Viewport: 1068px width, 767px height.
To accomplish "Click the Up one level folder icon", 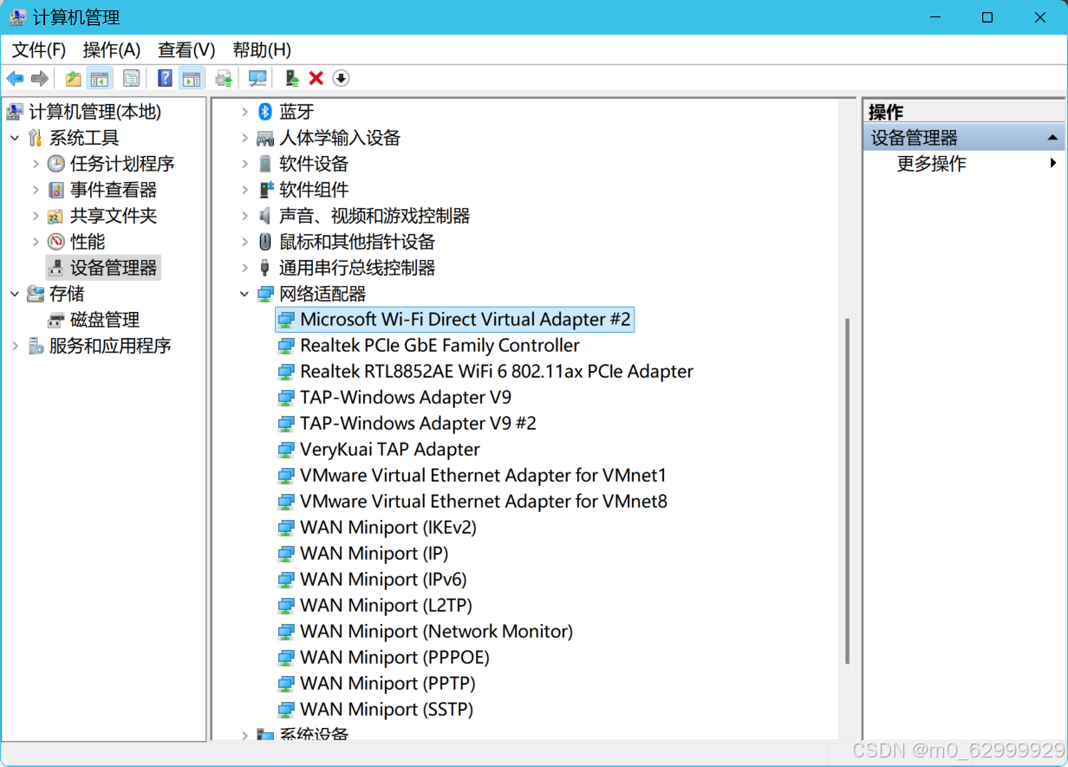I will point(74,79).
